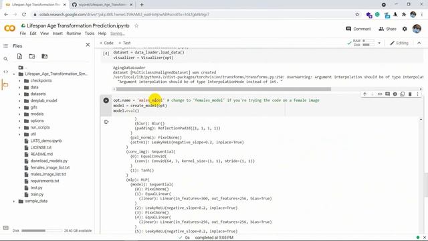Image resolution: width=428 pixels, height=241 pixels.
Task: Delete the current cell
Action: (410, 94)
